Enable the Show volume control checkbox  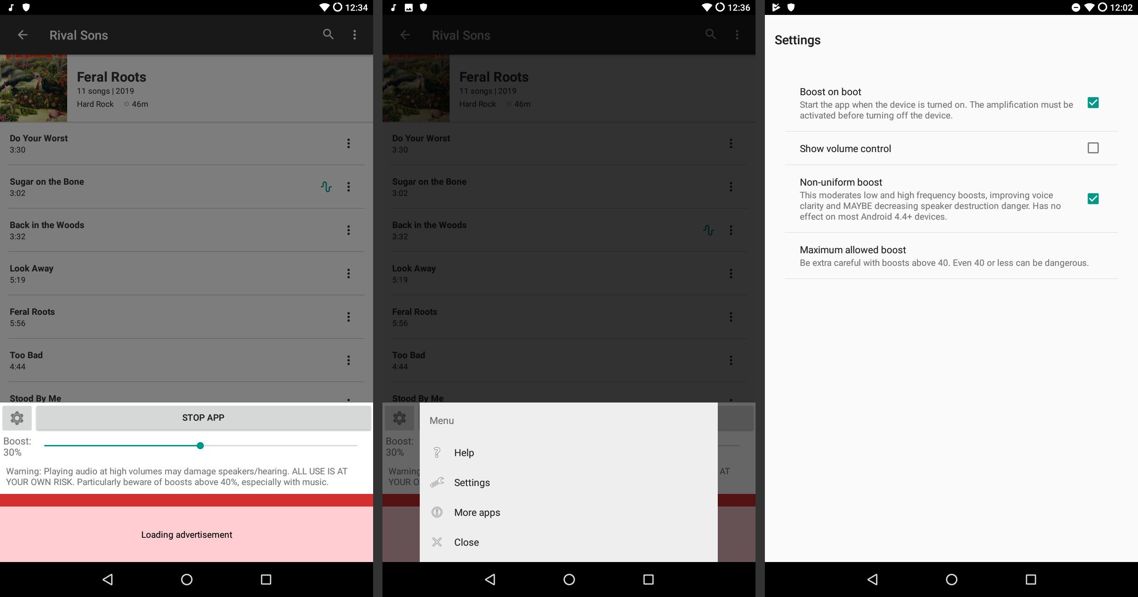tap(1094, 147)
